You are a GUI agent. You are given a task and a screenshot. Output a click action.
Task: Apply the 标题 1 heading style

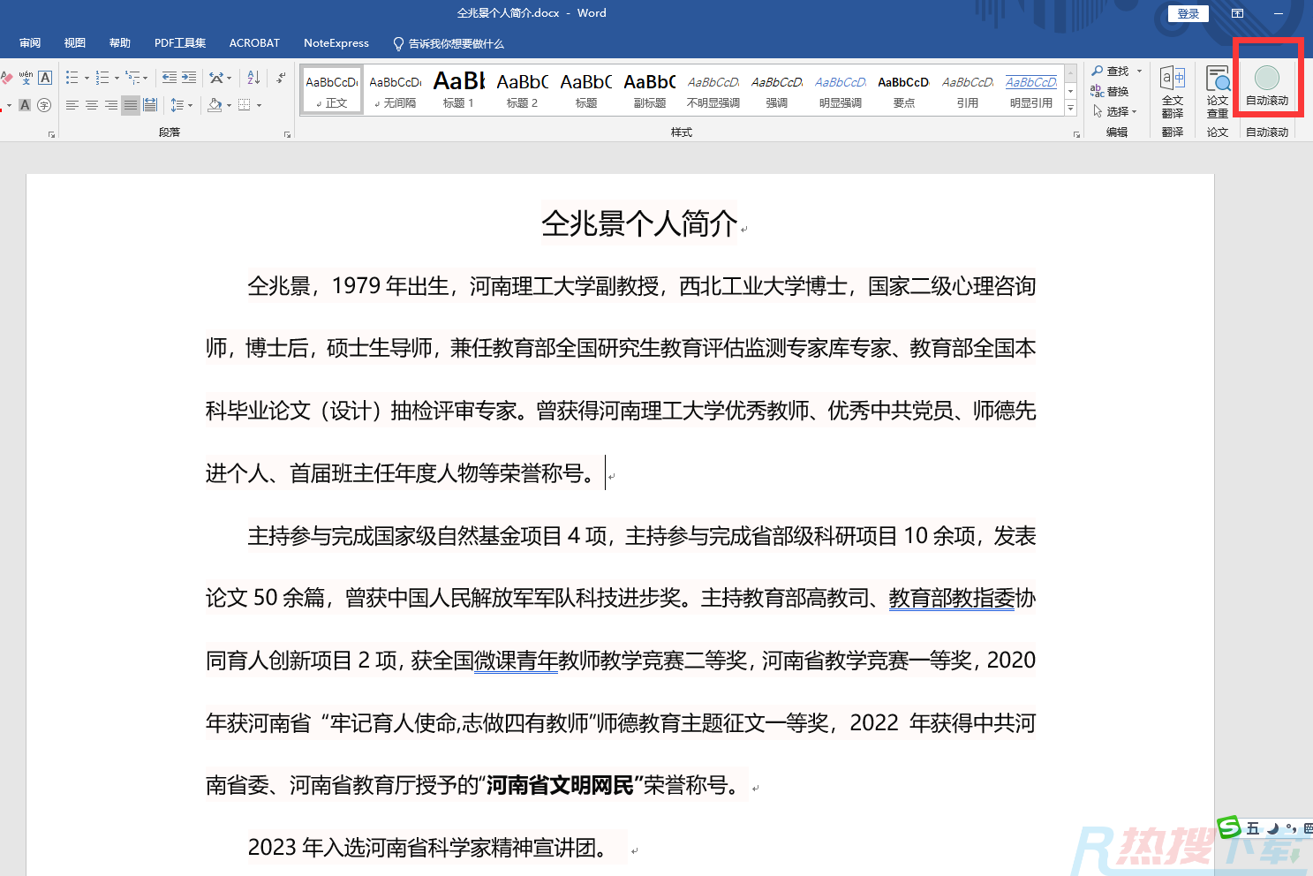pos(458,89)
